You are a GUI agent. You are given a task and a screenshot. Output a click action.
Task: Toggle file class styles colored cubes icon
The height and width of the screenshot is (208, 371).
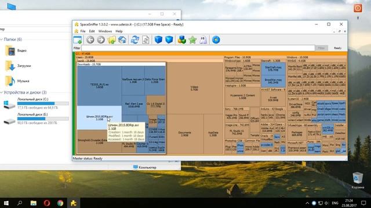181,40
